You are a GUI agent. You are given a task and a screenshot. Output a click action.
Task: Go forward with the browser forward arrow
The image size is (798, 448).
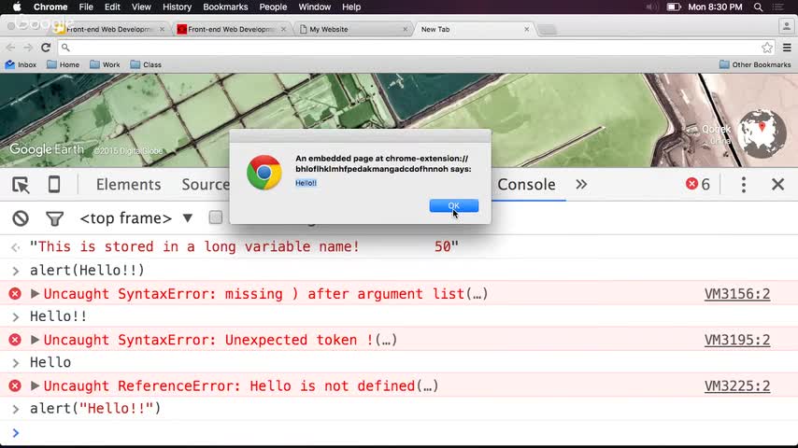tap(28, 48)
